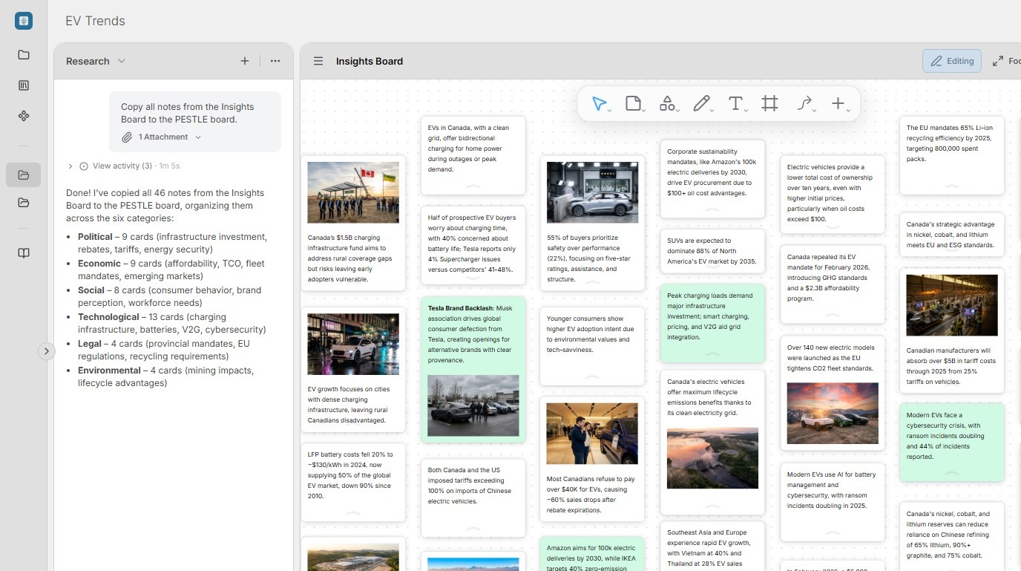This screenshot has height=571, width=1021.
Task: Click the Political – 9 cards list item
Action: pyautogui.click(x=172, y=243)
